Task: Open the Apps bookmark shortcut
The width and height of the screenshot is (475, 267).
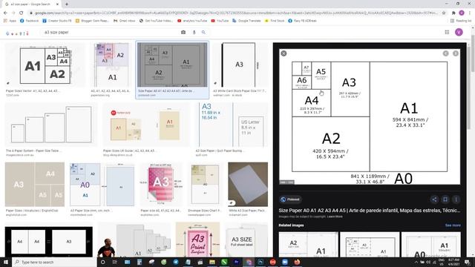Action: click(x=10, y=21)
